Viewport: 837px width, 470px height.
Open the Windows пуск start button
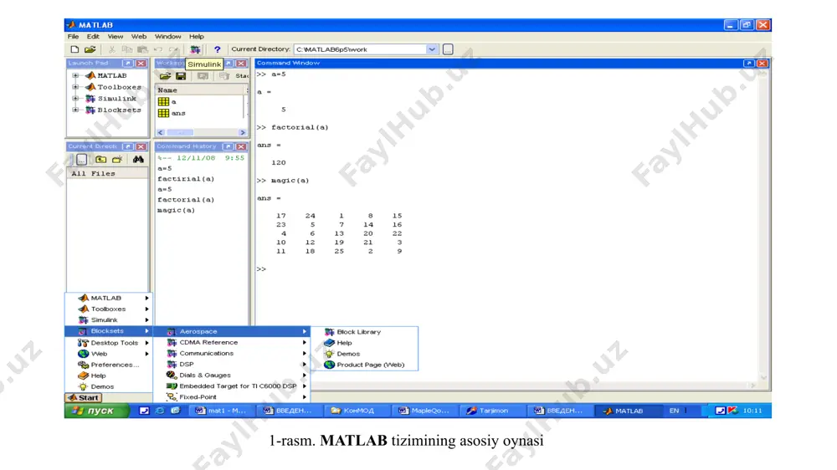(x=96, y=411)
